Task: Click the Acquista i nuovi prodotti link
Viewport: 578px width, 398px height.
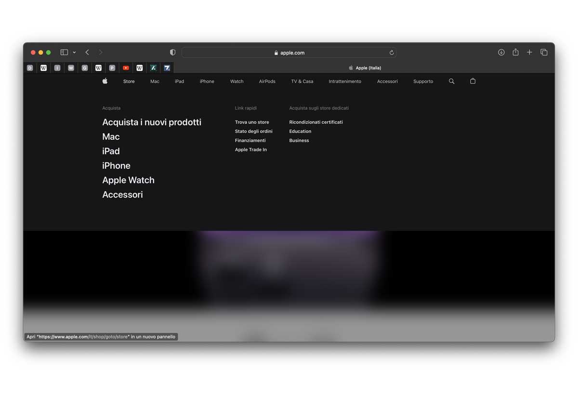Action: (x=152, y=122)
